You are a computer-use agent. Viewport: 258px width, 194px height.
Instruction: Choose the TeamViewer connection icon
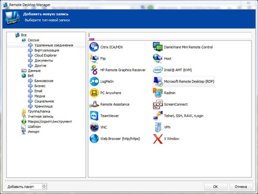[94, 116]
